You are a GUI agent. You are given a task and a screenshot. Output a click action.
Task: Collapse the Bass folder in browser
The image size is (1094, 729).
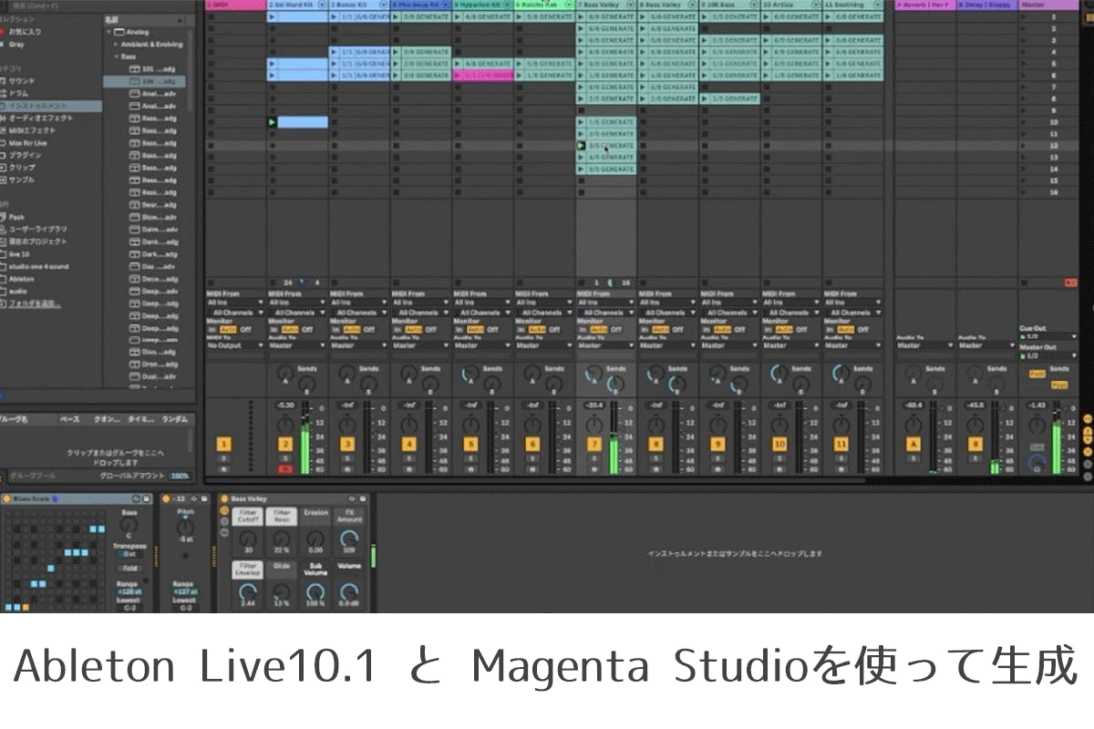(118, 56)
